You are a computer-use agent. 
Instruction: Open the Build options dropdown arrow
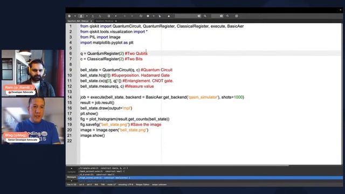[153, 16]
